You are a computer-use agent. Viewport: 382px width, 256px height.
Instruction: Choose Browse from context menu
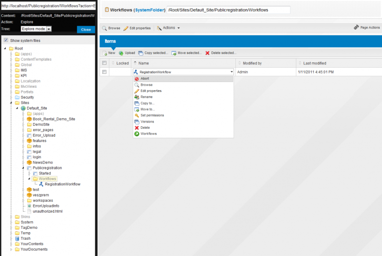(183, 85)
